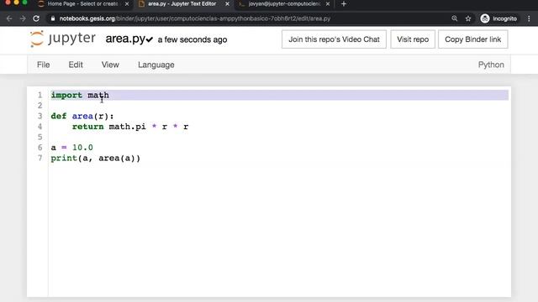Close the area.py Jupyter Text Editor tab
The height and width of the screenshot is (302, 538).
point(227,3)
